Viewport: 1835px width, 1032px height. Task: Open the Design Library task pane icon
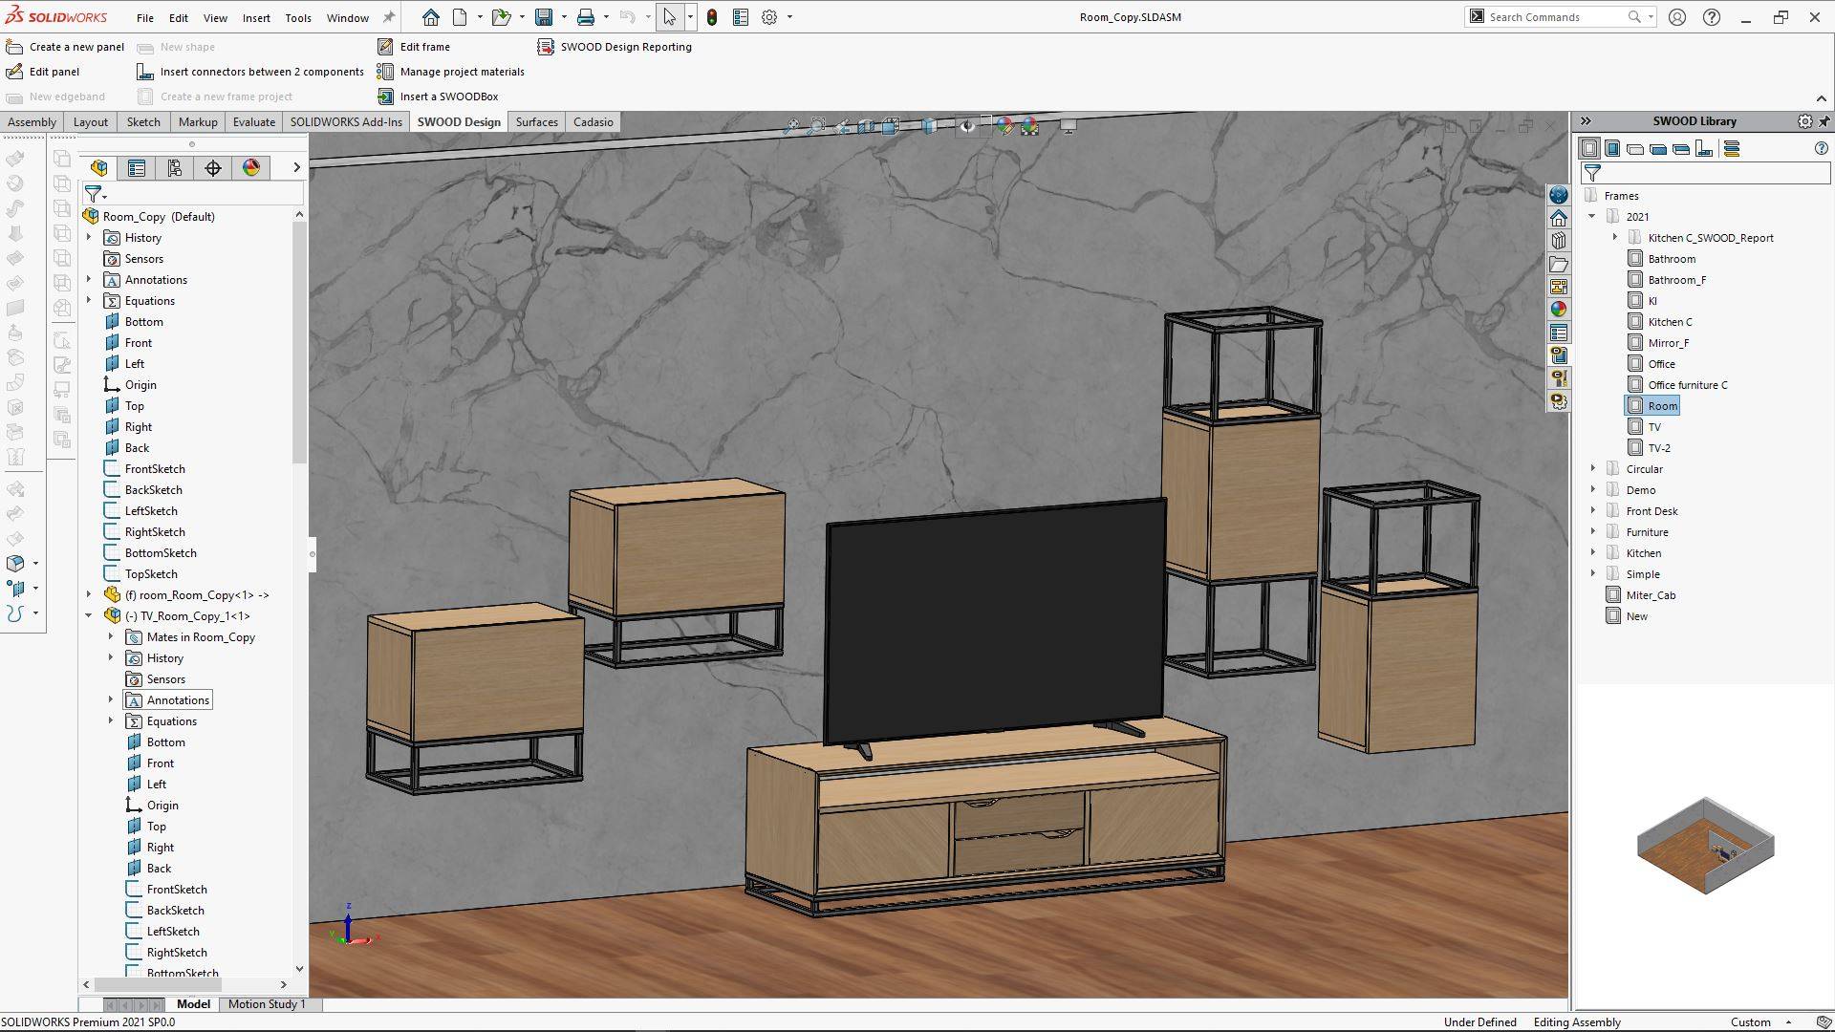tap(1559, 241)
